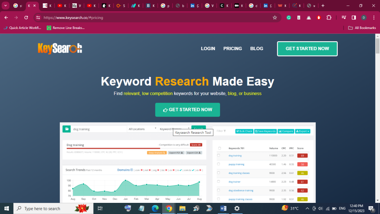Open the Keyword Planner dropdown
Image resolution: width=380 pixels, height=214 pixels.
pos(174,129)
